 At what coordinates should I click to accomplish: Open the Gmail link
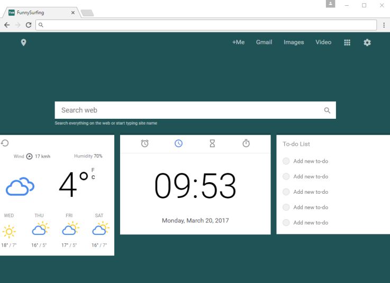pos(264,42)
